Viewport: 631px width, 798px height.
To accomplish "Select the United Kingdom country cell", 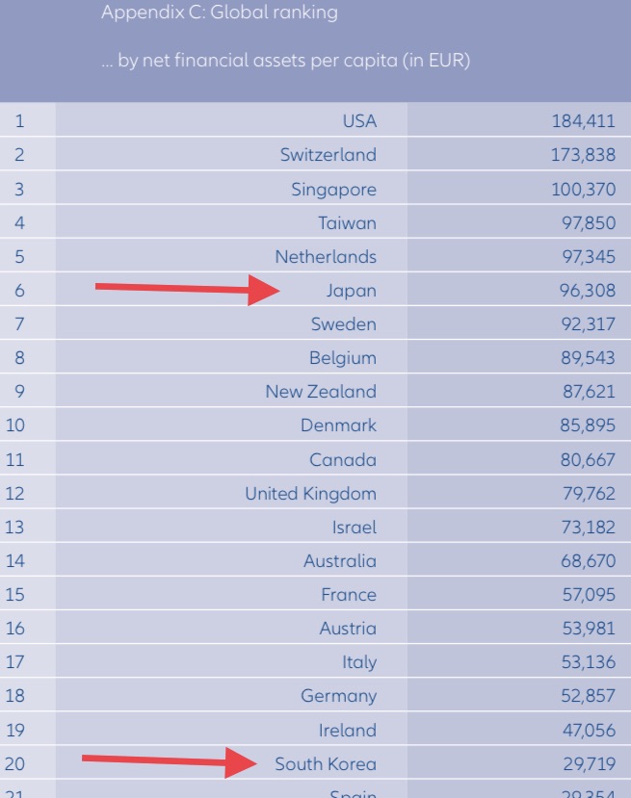I will click(x=310, y=494).
